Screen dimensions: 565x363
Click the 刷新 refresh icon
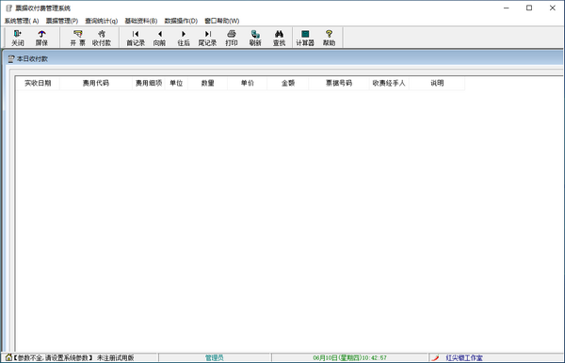coord(255,38)
